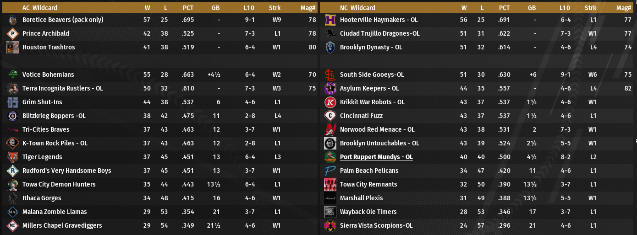Screen dimensions: 637x235
Task: Select the Houston Trashtros team name
Action: (49, 48)
